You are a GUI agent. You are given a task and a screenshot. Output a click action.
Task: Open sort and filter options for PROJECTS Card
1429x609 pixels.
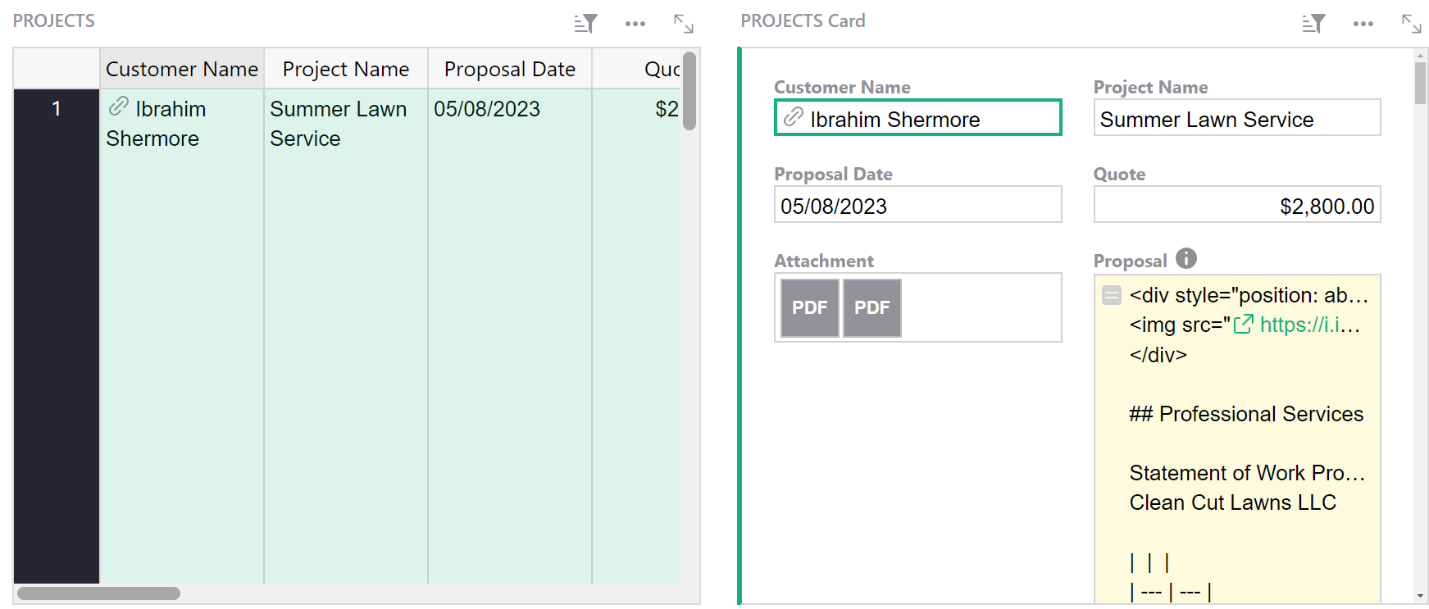tap(1313, 24)
